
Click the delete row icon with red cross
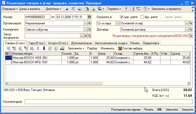pyautogui.click(x=26, y=48)
